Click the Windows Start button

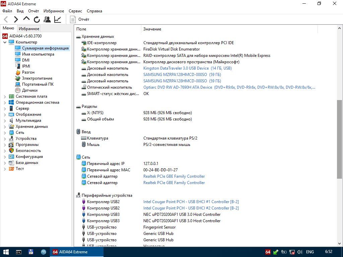coord(6,252)
